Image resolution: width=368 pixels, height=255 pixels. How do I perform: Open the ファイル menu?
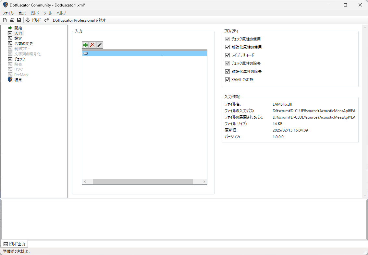pos(8,13)
